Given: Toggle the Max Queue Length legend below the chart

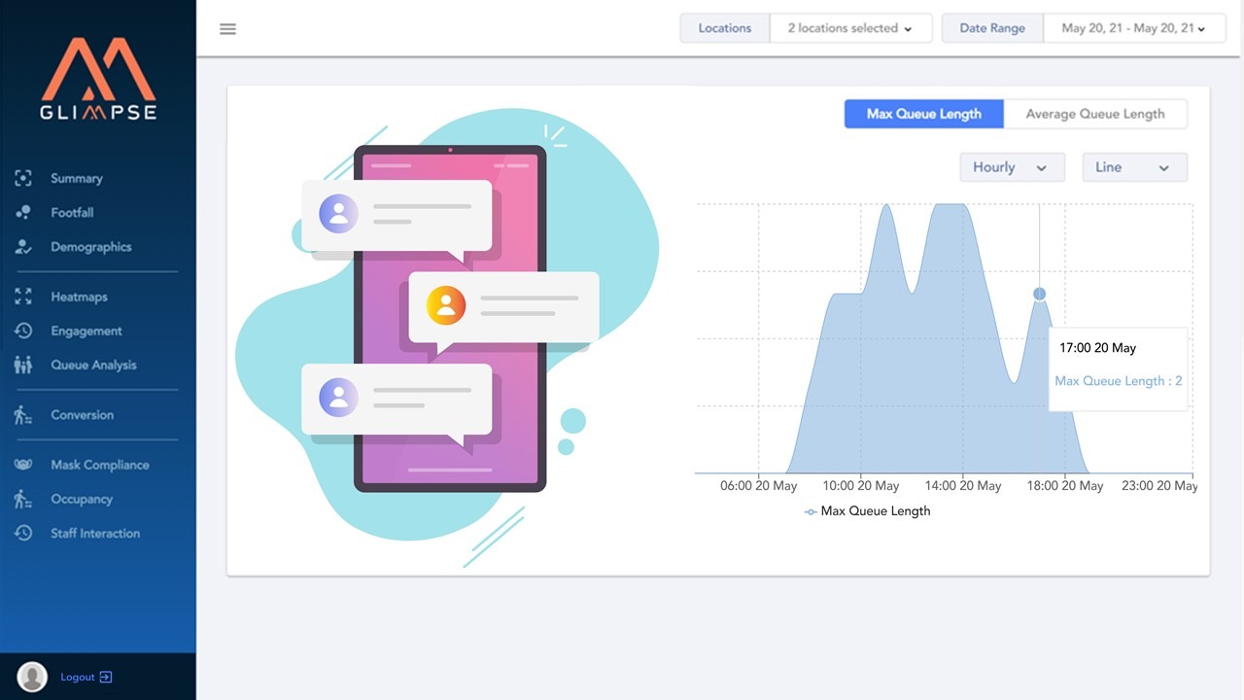Looking at the screenshot, I should click(x=867, y=510).
